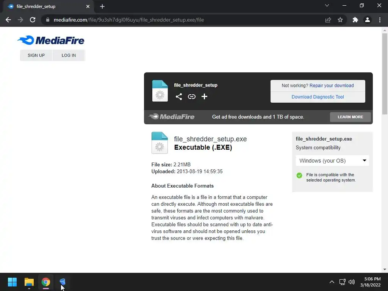The image size is (388, 291).
Task: Click the Download Diagnostic Tool link
Action: pyautogui.click(x=318, y=97)
